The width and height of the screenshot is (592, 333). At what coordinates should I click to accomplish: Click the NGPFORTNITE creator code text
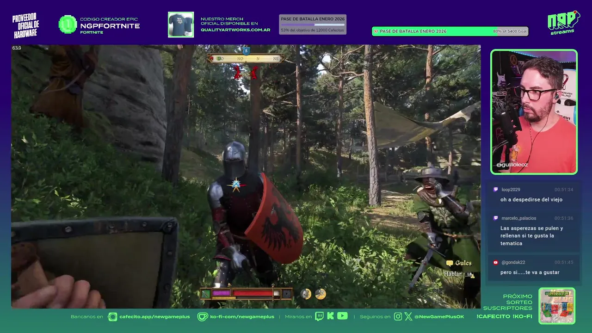point(110,26)
